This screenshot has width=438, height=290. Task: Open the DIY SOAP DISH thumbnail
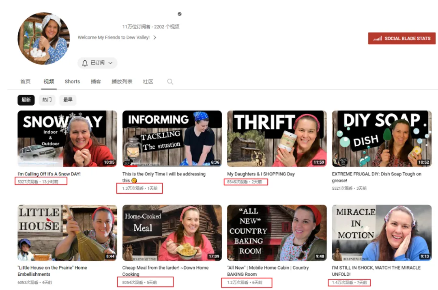382,139
